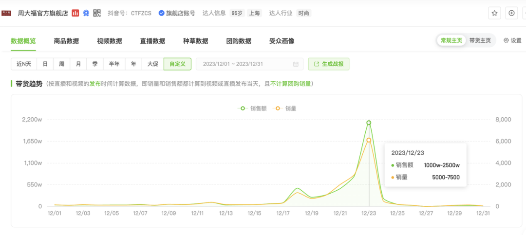Click 生成战报 button

coord(329,64)
